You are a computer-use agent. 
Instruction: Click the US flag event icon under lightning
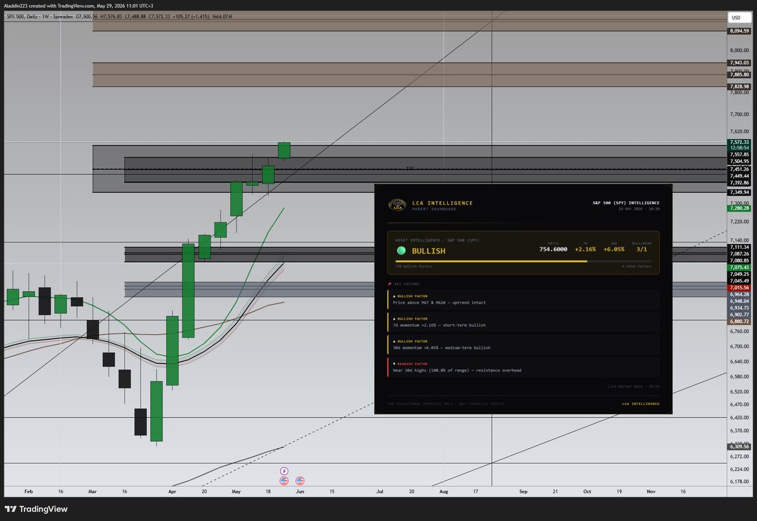[x=284, y=480]
